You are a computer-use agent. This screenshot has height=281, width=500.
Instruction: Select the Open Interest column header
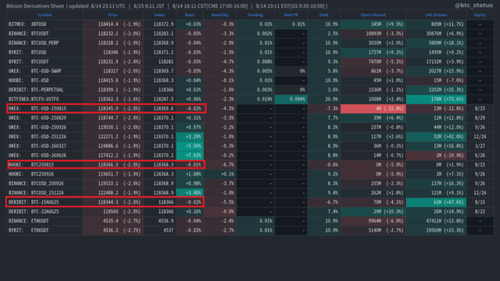pyautogui.click(x=373, y=15)
